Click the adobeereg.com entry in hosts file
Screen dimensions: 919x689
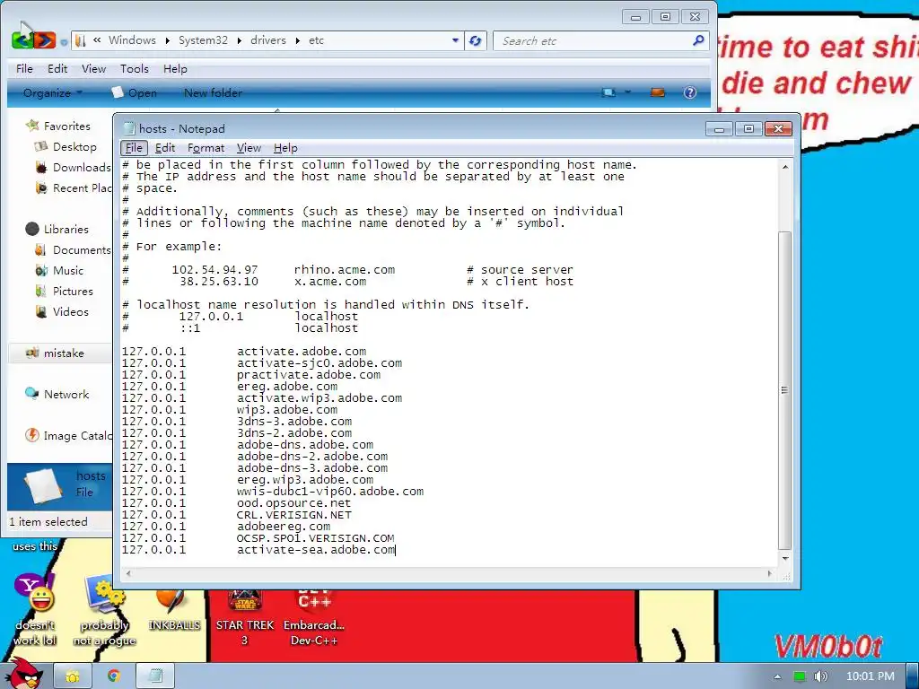coord(284,527)
